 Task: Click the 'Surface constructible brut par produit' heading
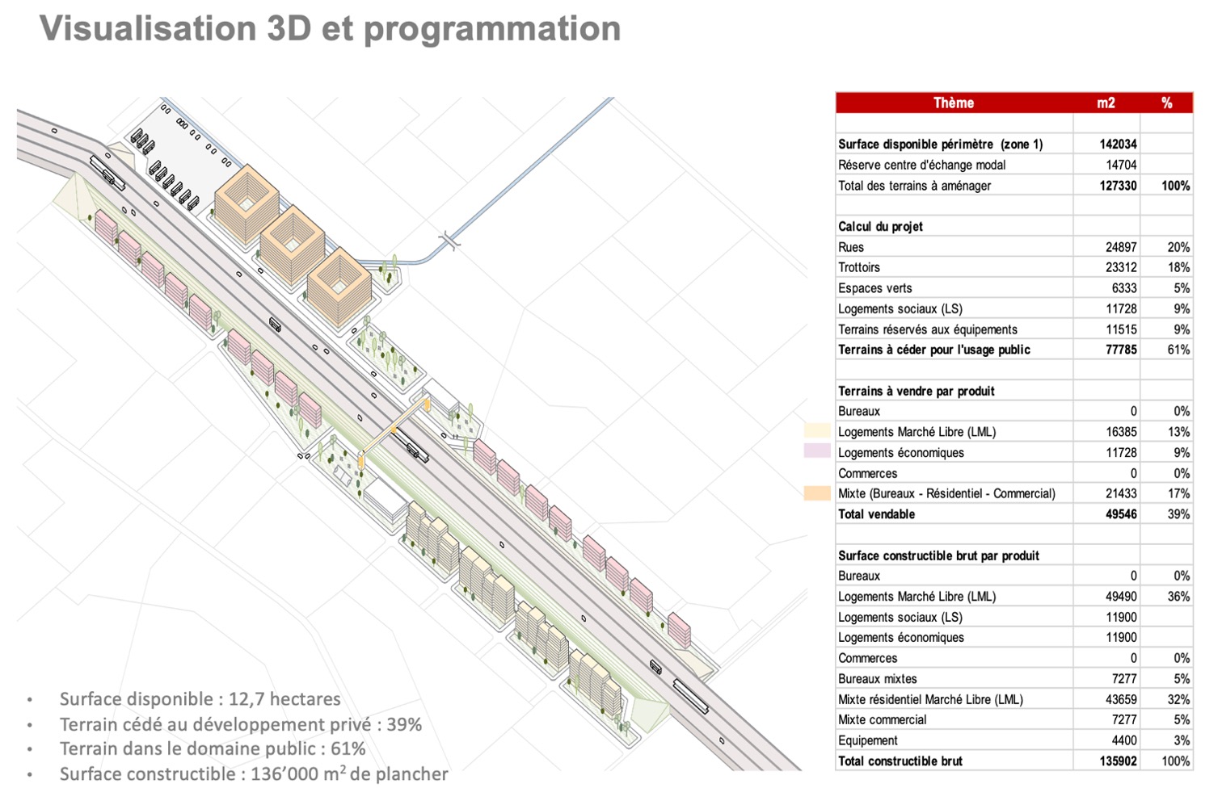click(x=938, y=555)
